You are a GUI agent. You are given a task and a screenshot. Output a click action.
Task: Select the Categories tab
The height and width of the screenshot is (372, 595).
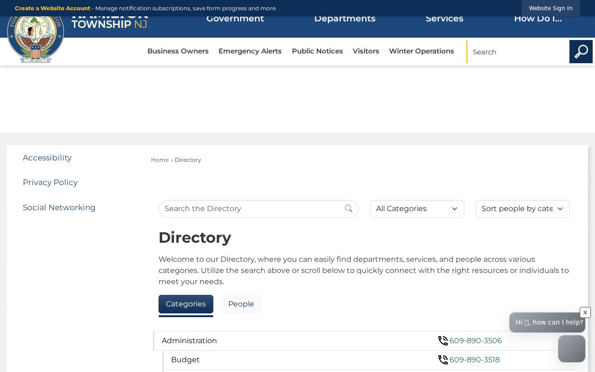[186, 304]
